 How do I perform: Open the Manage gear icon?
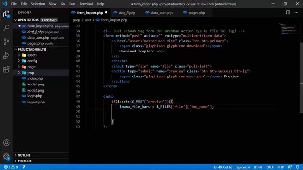point(6,156)
